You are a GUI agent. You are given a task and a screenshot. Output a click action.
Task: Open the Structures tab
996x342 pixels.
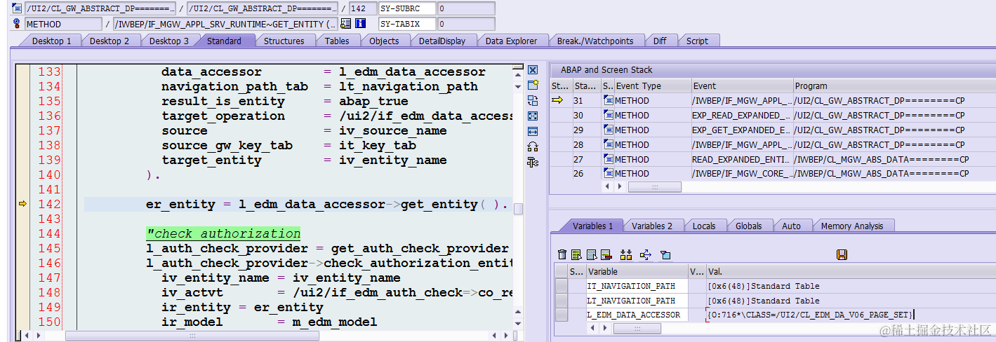click(284, 41)
